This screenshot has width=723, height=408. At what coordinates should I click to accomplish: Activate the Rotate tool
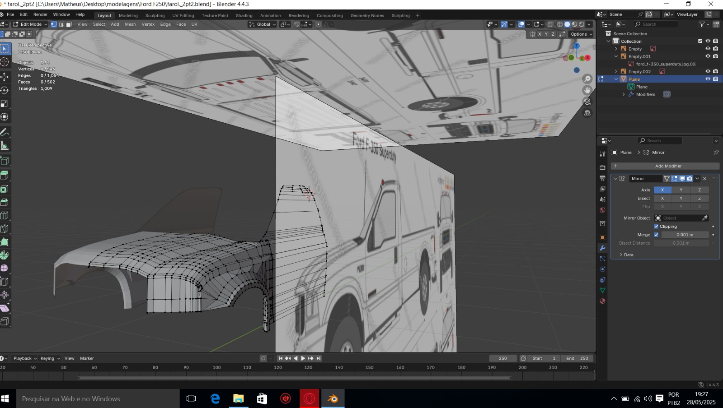[x=5, y=90]
